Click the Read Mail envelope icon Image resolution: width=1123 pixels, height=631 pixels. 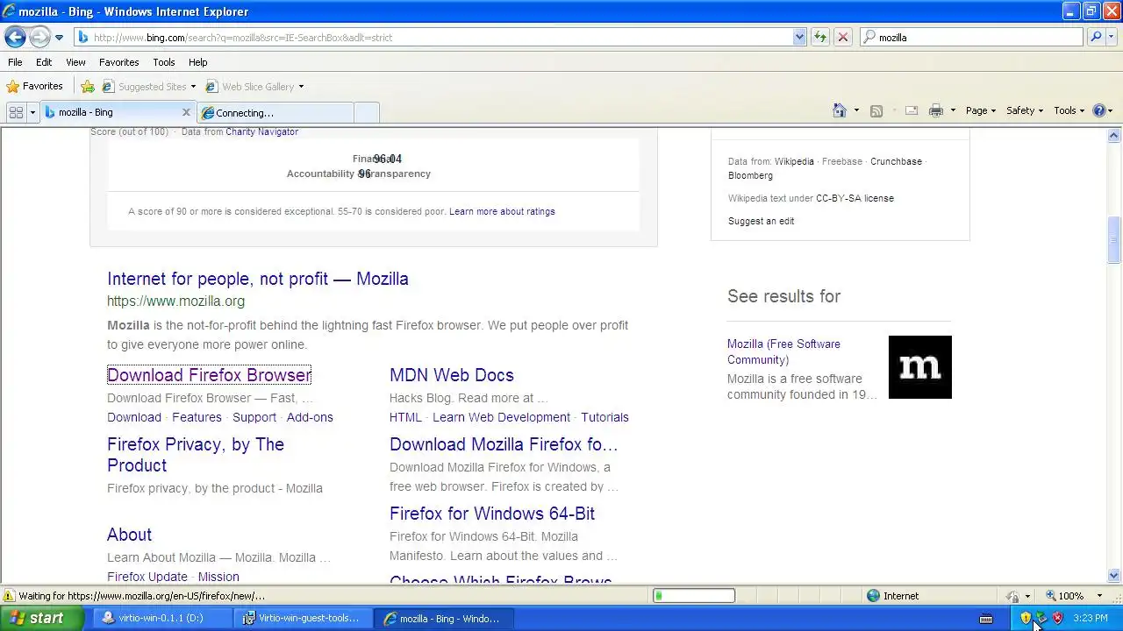pos(912,110)
